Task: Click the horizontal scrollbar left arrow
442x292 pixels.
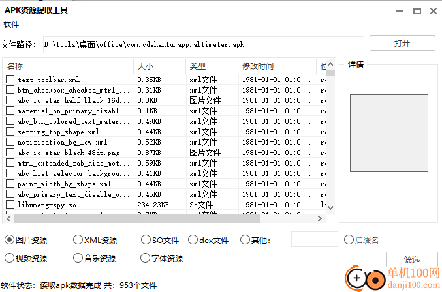Action: (x=8, y=218)
